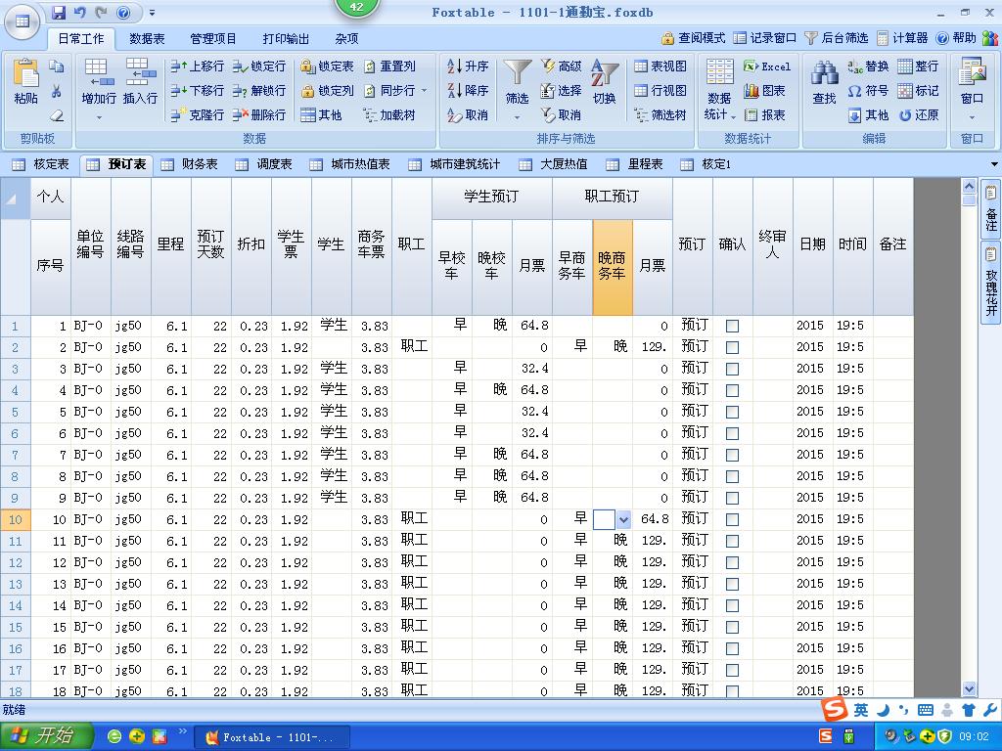Toggle 确认 checkbox in row 16
This screenshot has height=751, width=1002.
732,649
